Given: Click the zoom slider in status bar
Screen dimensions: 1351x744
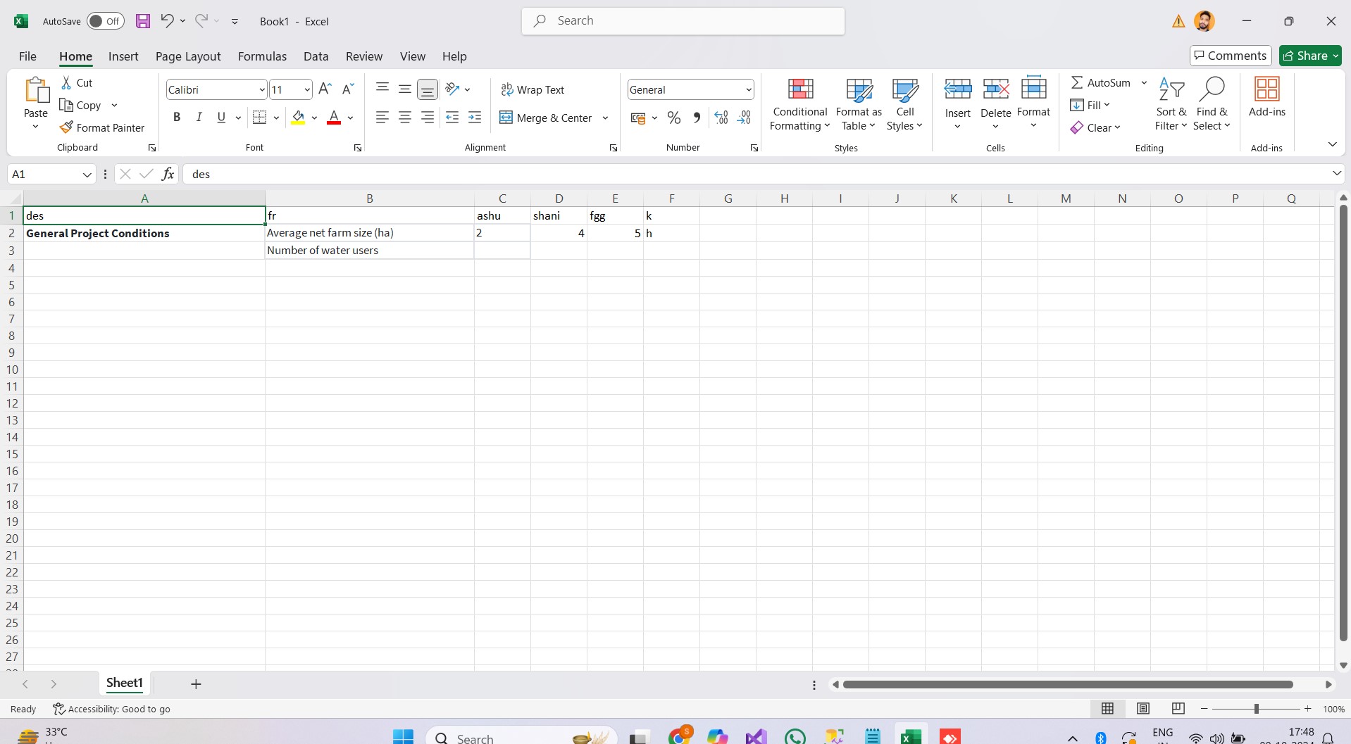Looking at the screenshot, I should point(1256,709).
